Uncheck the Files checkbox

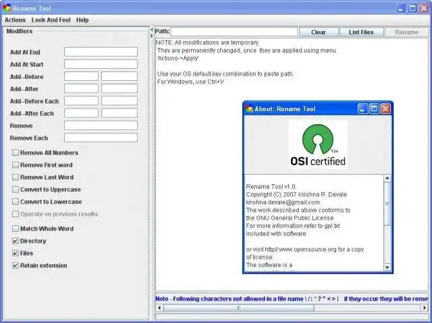16,253
